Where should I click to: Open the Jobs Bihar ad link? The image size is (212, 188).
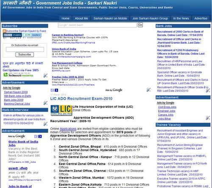click(x=165, y=119)
